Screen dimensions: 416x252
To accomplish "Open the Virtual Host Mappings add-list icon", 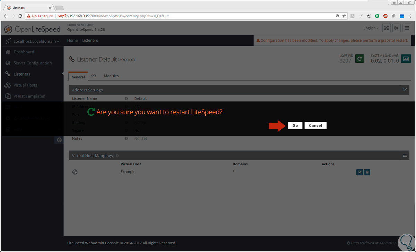I will [x=405, y=156].
